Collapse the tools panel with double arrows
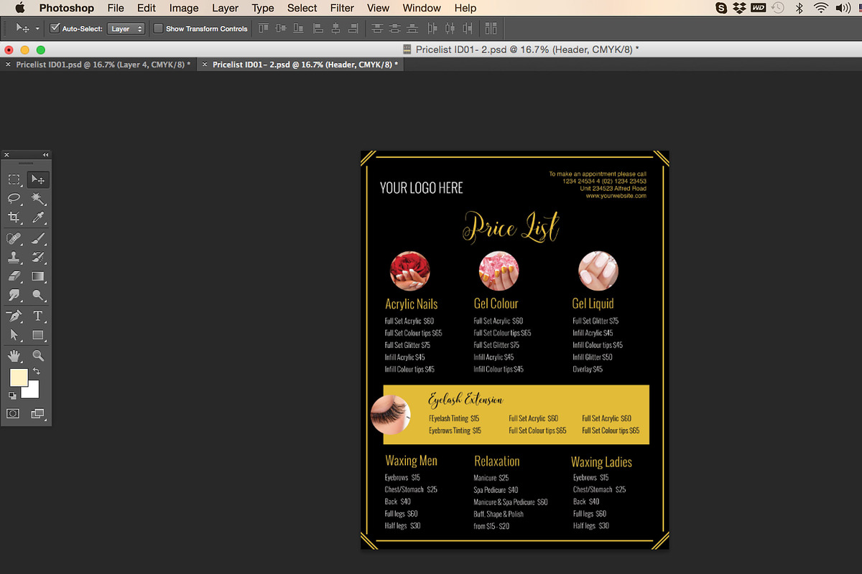The height and width of the screenshot is (574, 862). coord(45,154)
